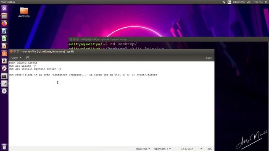Open Autostop folder on the desktop

pyautogui.click(x=24, y=12)
